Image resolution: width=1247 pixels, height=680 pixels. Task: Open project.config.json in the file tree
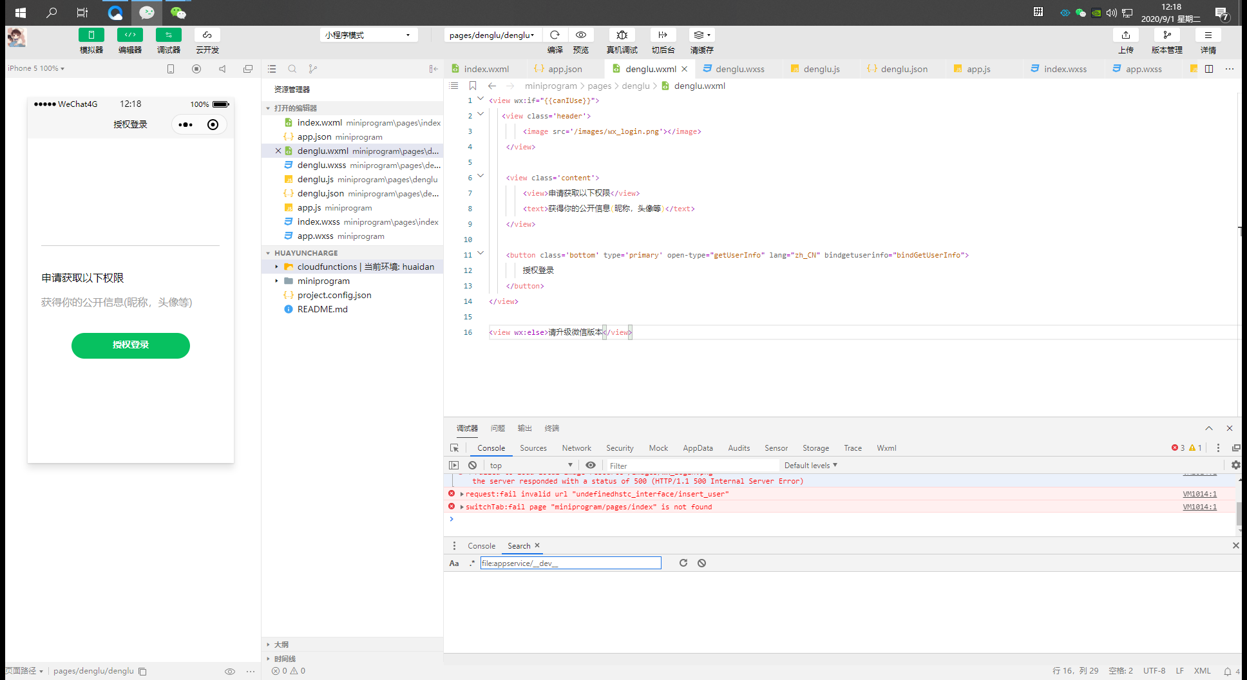click(x=334, y=295)
